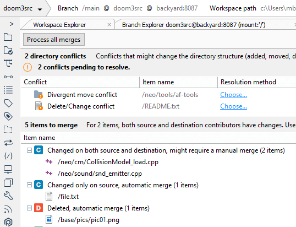Viewport: 296px width, 227px height.
Task: Click the '5 items to merge' heading
Action: 51,125
